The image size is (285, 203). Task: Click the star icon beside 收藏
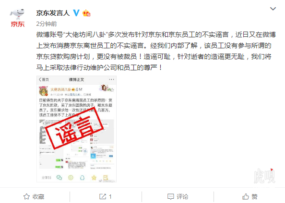point(26,196)
